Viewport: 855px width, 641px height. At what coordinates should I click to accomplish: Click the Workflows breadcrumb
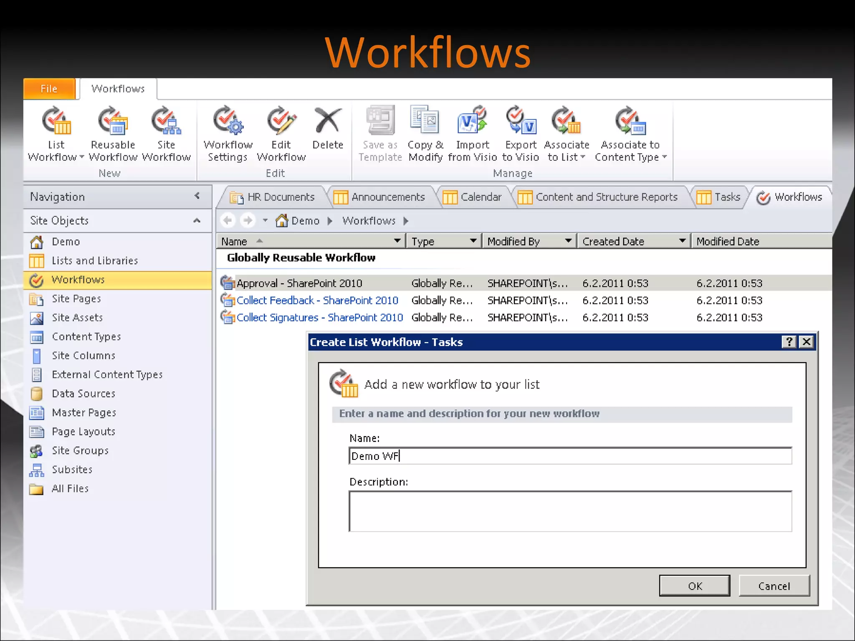pos(369,220)
